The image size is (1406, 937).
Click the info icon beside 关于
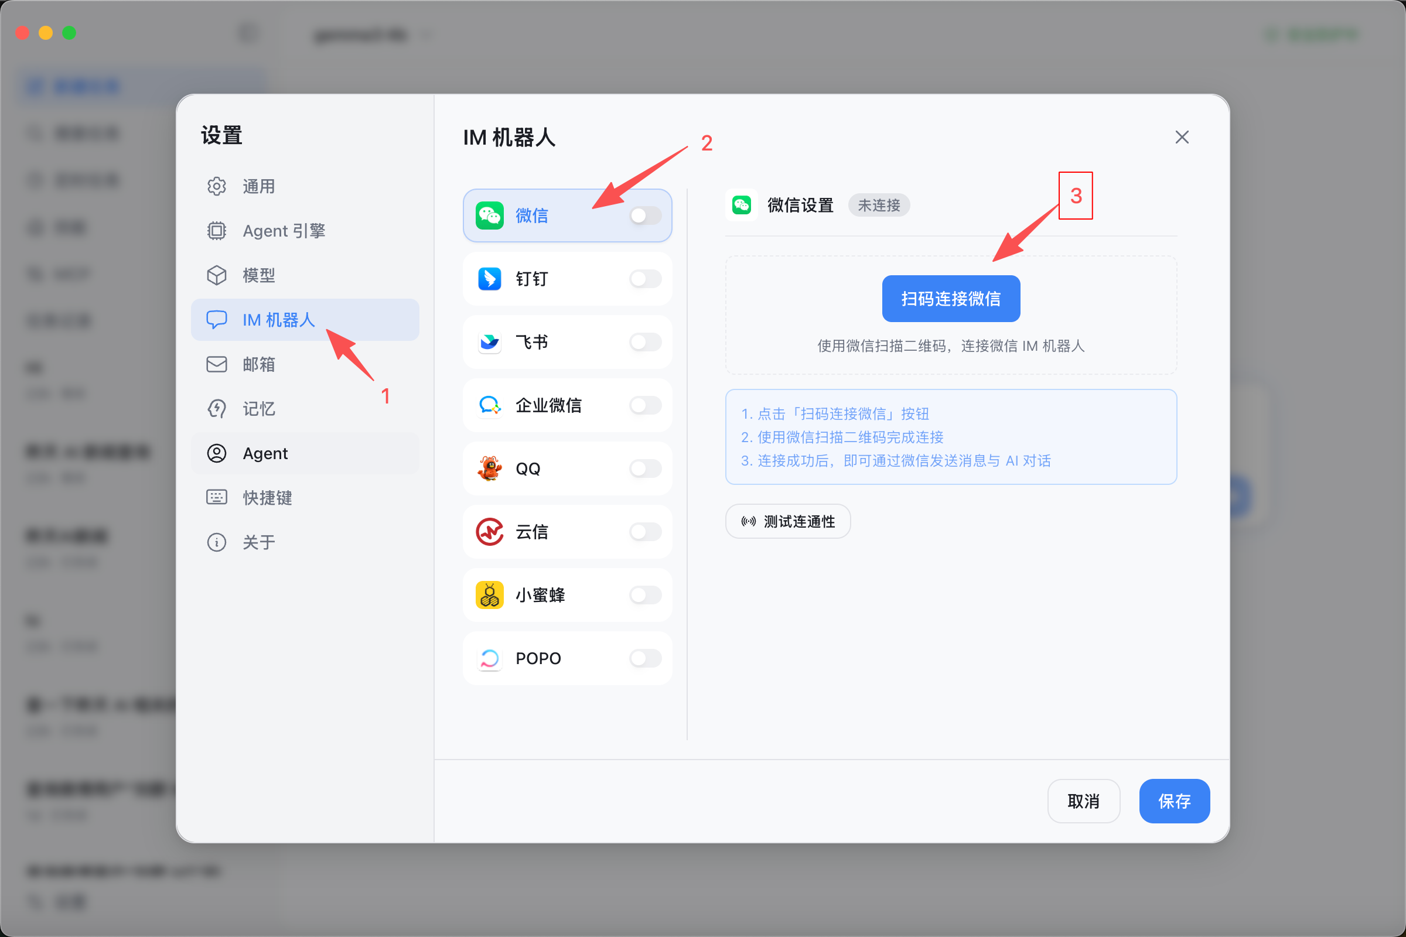(x=216, y=542)
